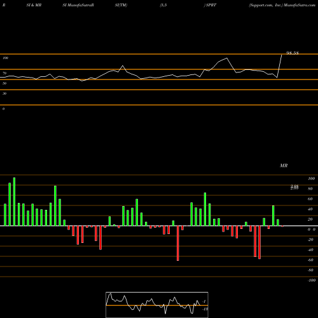Click the -18 value in mini chart
Screen dimensions: 318x318
tap(205, 309)
